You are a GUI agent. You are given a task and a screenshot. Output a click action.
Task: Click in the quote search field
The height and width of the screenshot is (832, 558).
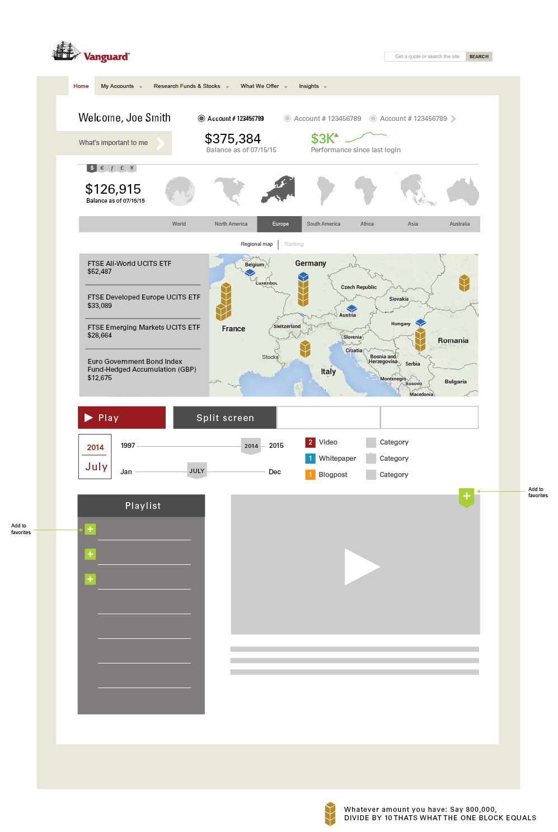coord(425,57)
